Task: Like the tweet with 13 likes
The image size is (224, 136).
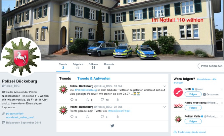Action: point(102,100)
